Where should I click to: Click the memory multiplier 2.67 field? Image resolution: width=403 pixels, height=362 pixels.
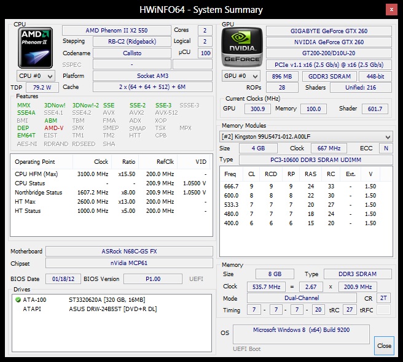point(310,287)
